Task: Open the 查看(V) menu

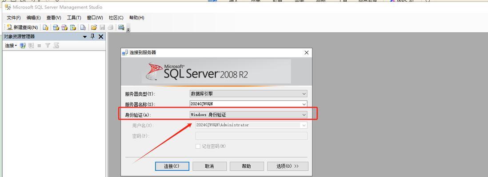Action: click(x=54, y=18)
